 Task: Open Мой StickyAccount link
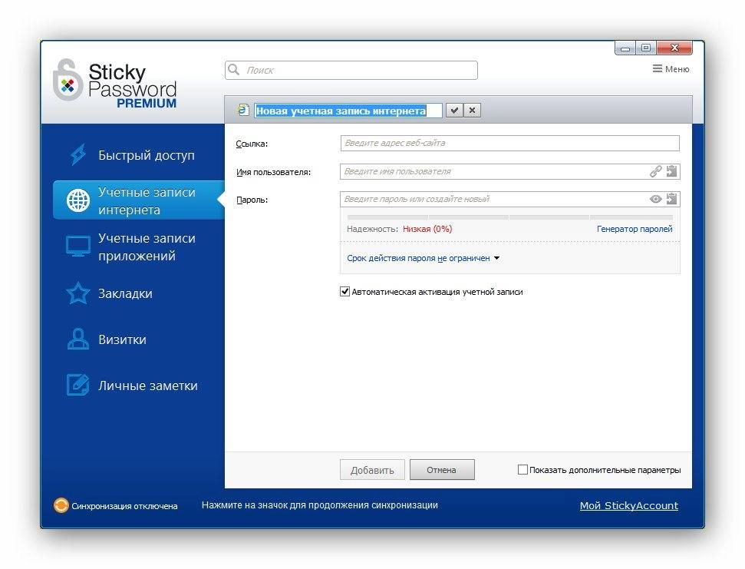[628, 505]
